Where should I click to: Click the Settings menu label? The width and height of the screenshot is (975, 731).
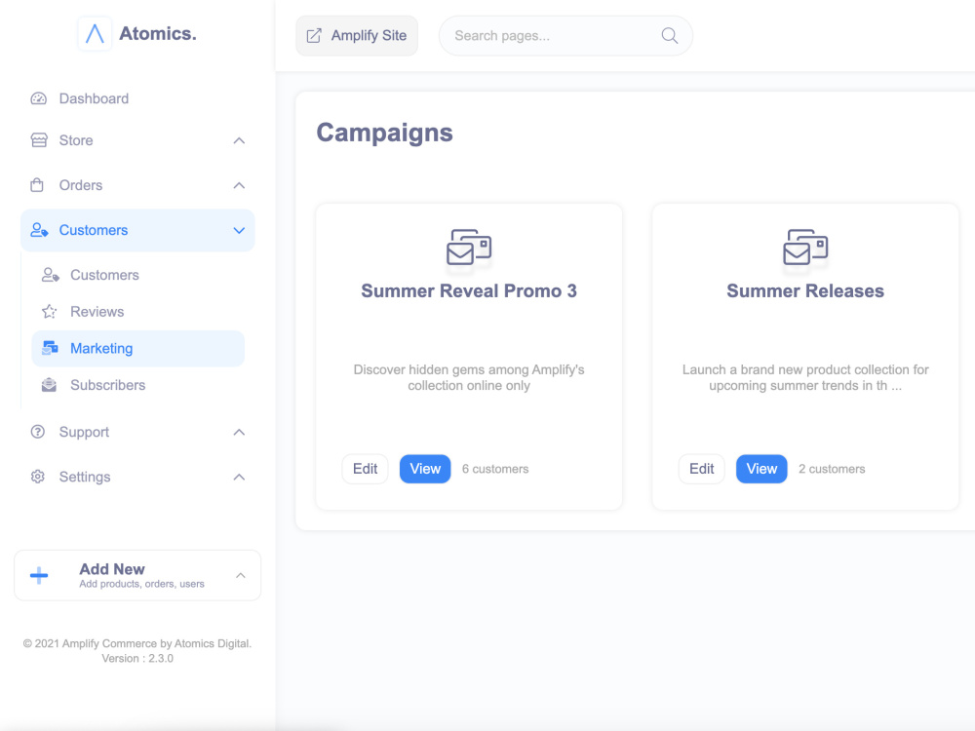pos(85,477)
